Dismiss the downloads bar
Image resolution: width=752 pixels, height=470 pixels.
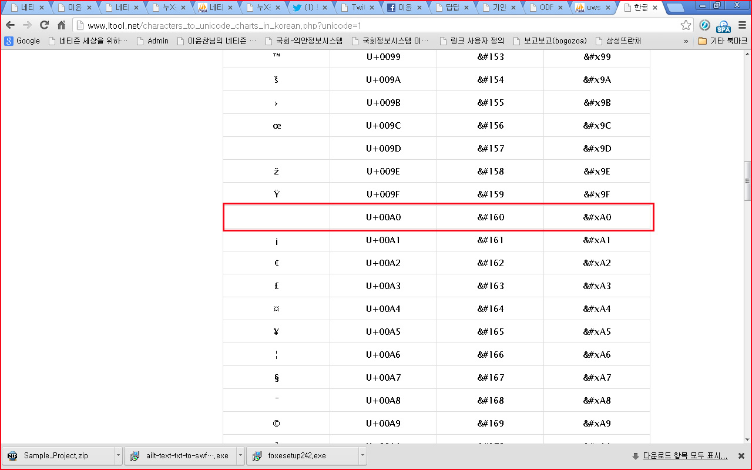pos(741,456)
